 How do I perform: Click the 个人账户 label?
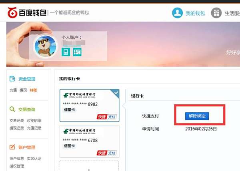tap(72, 37)
